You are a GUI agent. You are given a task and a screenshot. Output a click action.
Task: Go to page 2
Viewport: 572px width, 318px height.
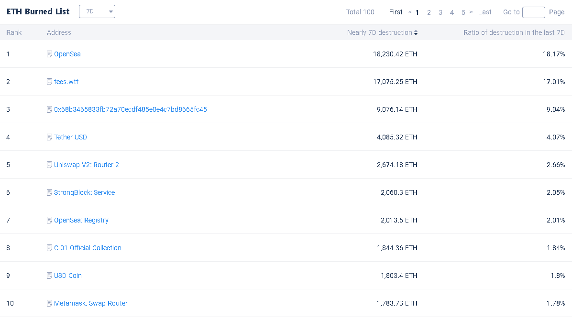pos(429,12)
